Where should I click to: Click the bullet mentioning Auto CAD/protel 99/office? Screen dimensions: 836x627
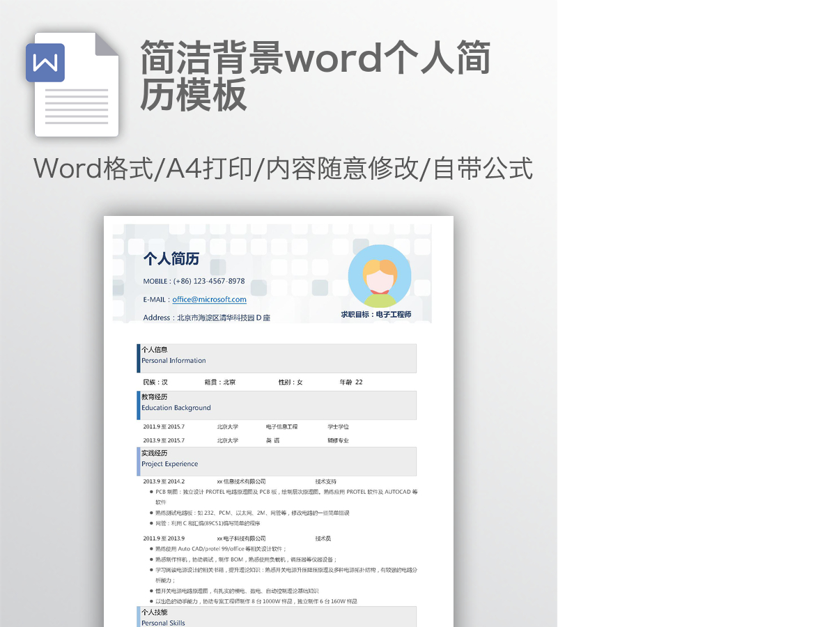218,549
